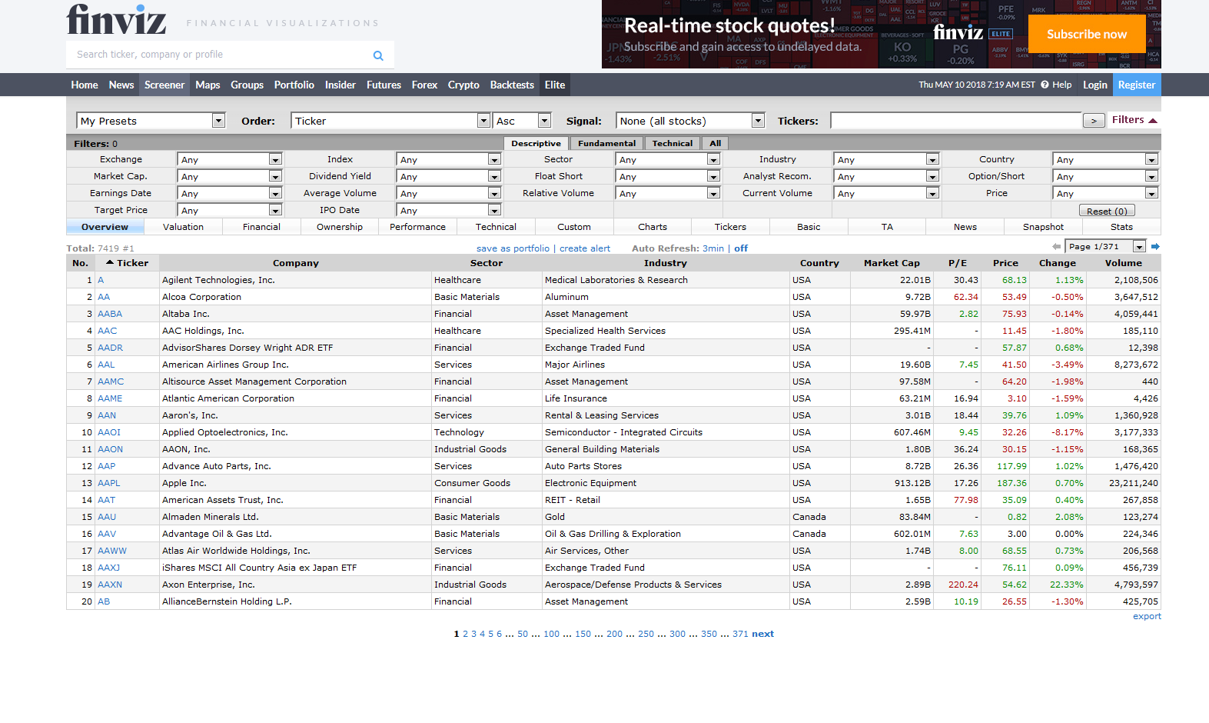Open the Crypto menu item
Viewport: 1209px width, 723px height.
click(x=463, y=85)
